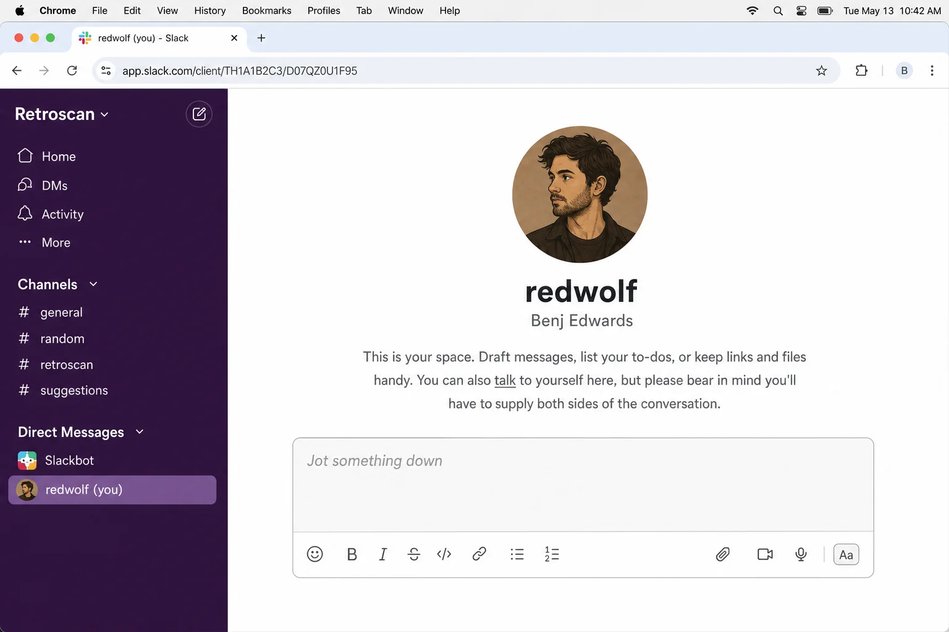
Task: Open the File menu
Action: pyautogui.click(x=99, y=10)
